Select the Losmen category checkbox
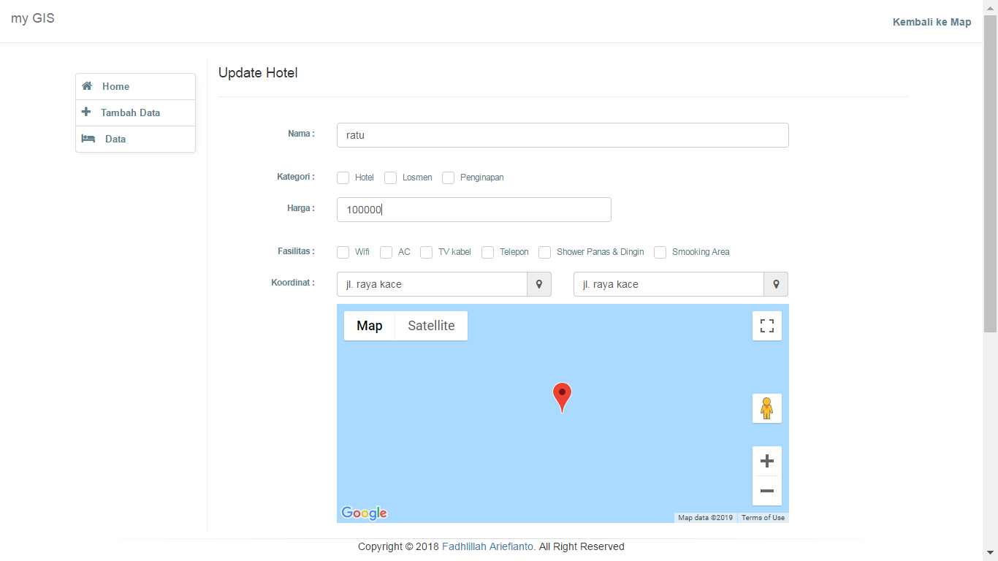This screenshot has height=561, width=998. 390,178
